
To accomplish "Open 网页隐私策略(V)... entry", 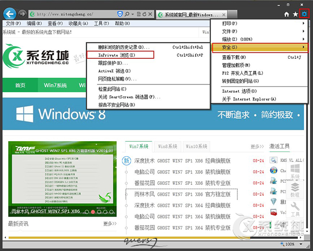I will [x=148, y=79].
